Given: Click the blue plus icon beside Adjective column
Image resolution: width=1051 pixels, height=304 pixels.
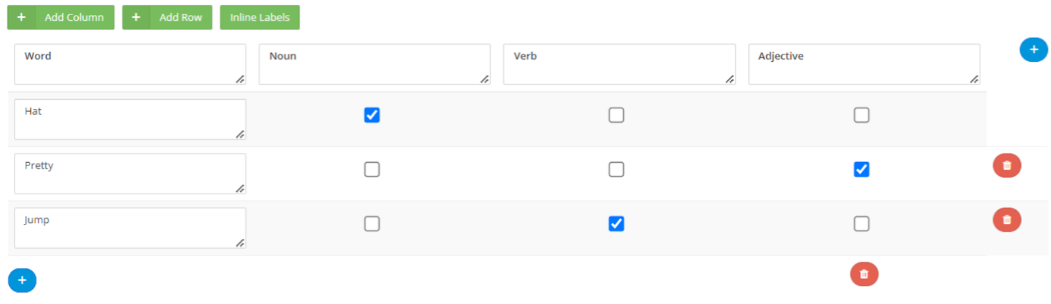Looking at the screenshot, I should (x=1033, y=50).
